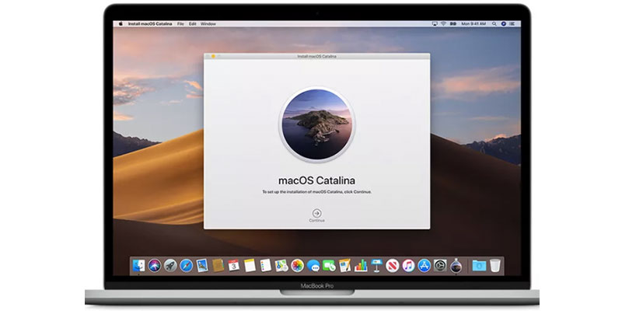The image size is (622, 311).
Task: Click the 'To set up the installation' text
Action: click(316, 192)
